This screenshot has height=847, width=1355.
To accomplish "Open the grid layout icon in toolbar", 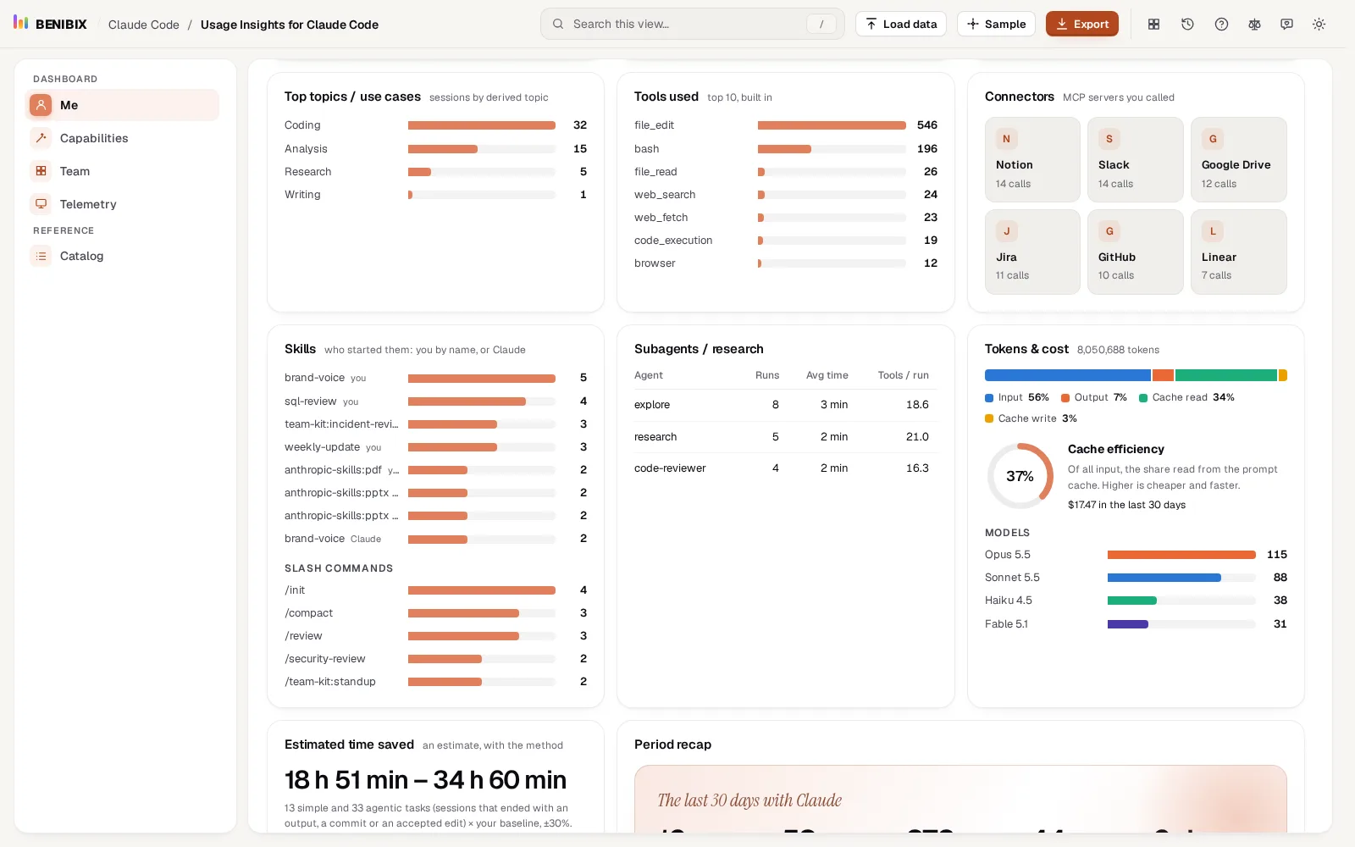I will click(x=1153, y=24).
